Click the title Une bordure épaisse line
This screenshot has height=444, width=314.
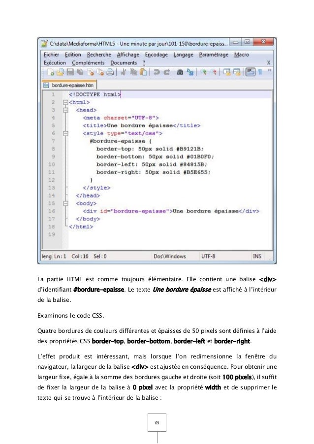tap(141, 125)
